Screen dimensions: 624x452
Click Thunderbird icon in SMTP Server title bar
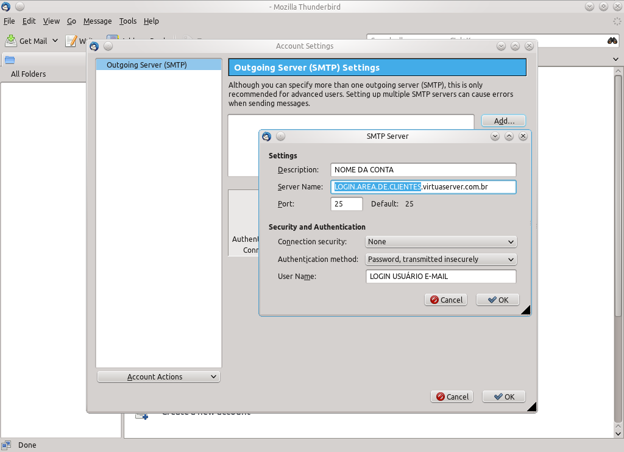tap(267, 136)
